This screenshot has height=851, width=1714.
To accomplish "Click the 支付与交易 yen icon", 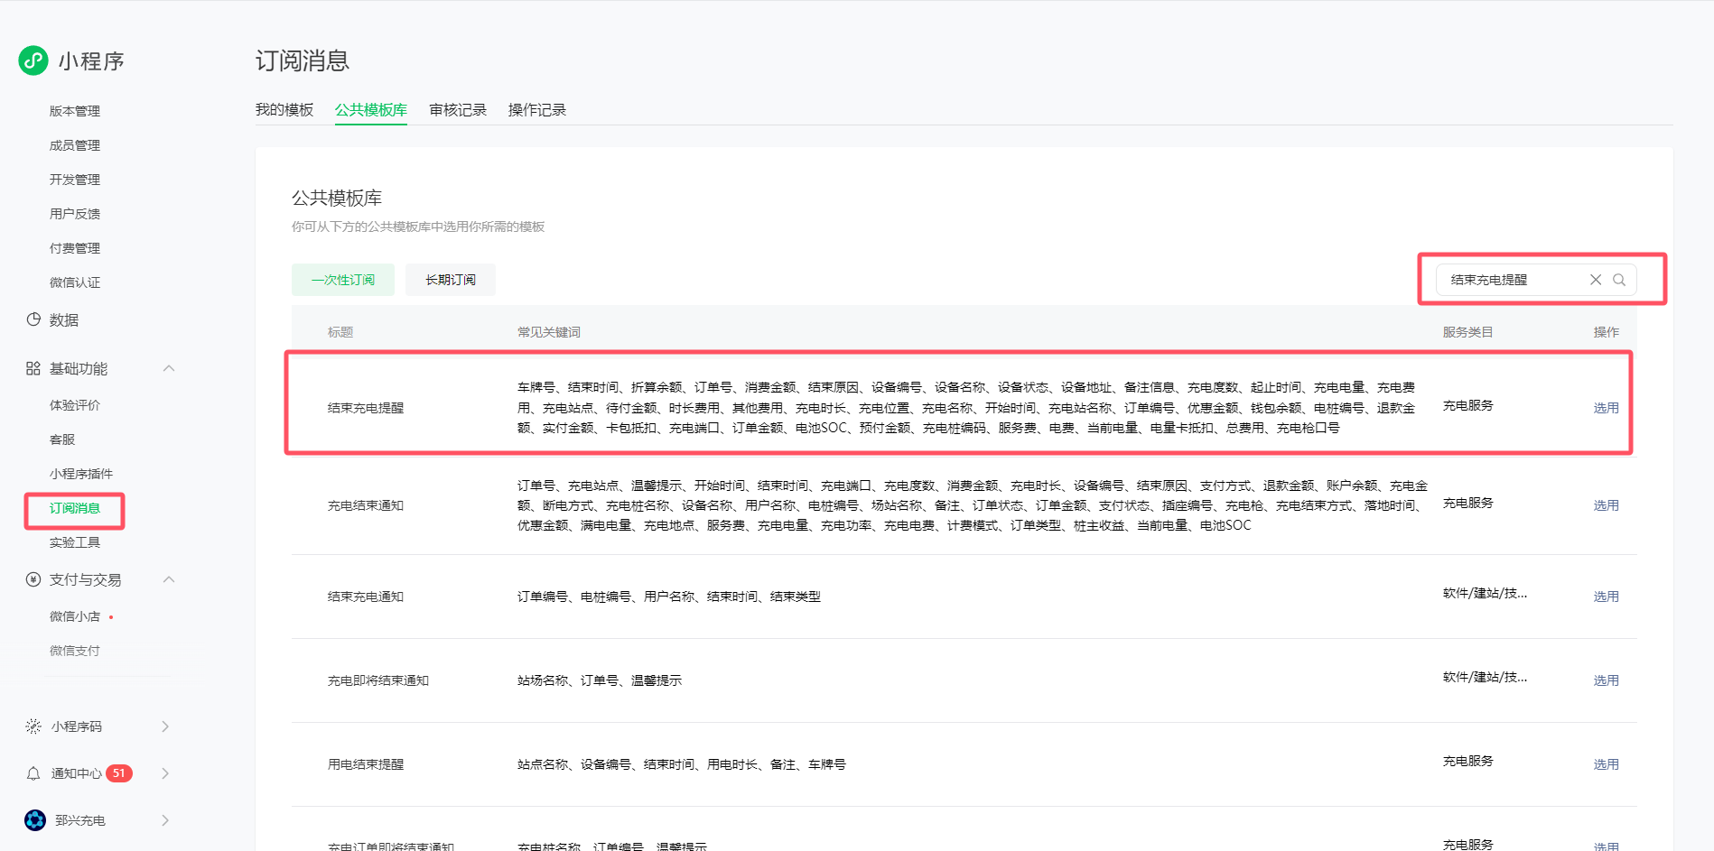I will point(33,579).
